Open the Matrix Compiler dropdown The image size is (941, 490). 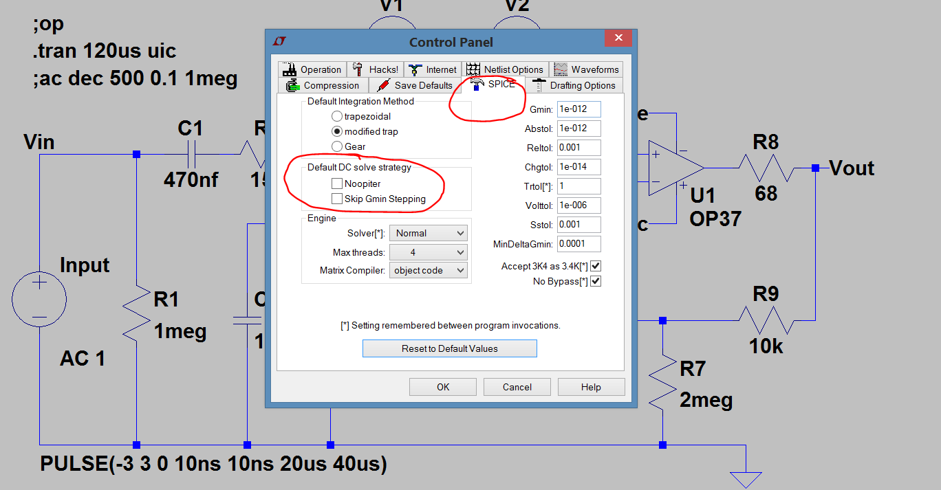pos(428,270)
